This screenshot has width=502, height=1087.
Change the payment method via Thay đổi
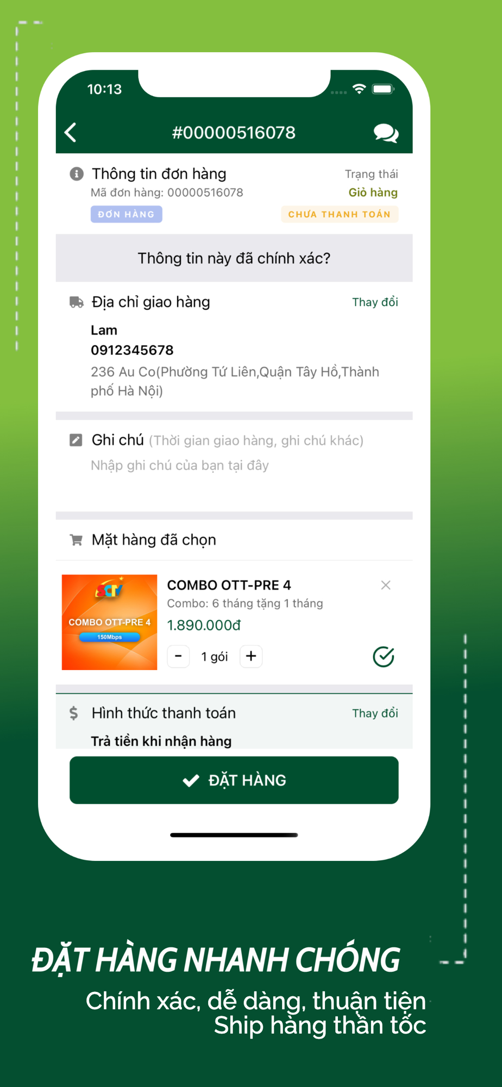pyautogui.click(x=375, y=713)
